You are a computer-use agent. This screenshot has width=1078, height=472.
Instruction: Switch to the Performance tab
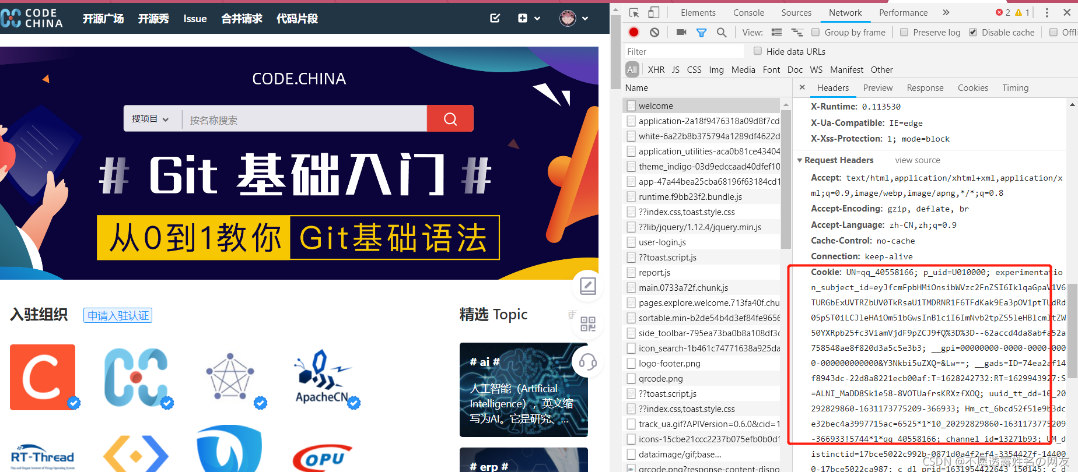(x=903, y=13)
